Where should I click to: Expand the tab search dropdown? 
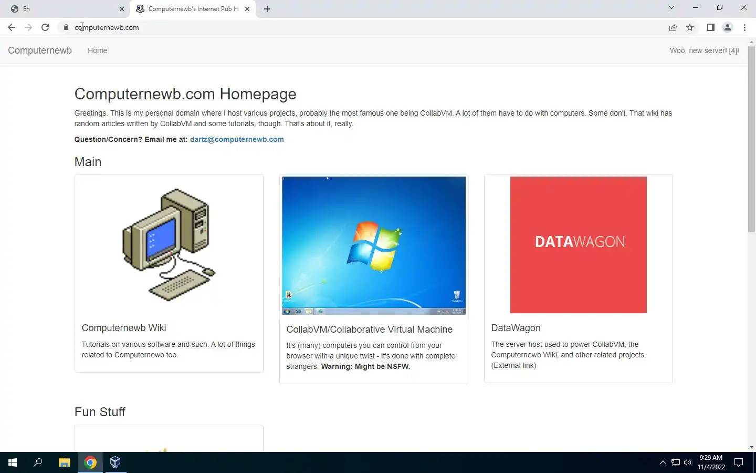click(671, 7)
